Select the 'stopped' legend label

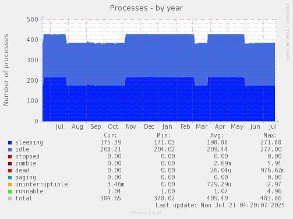click(x=27, y=156)
